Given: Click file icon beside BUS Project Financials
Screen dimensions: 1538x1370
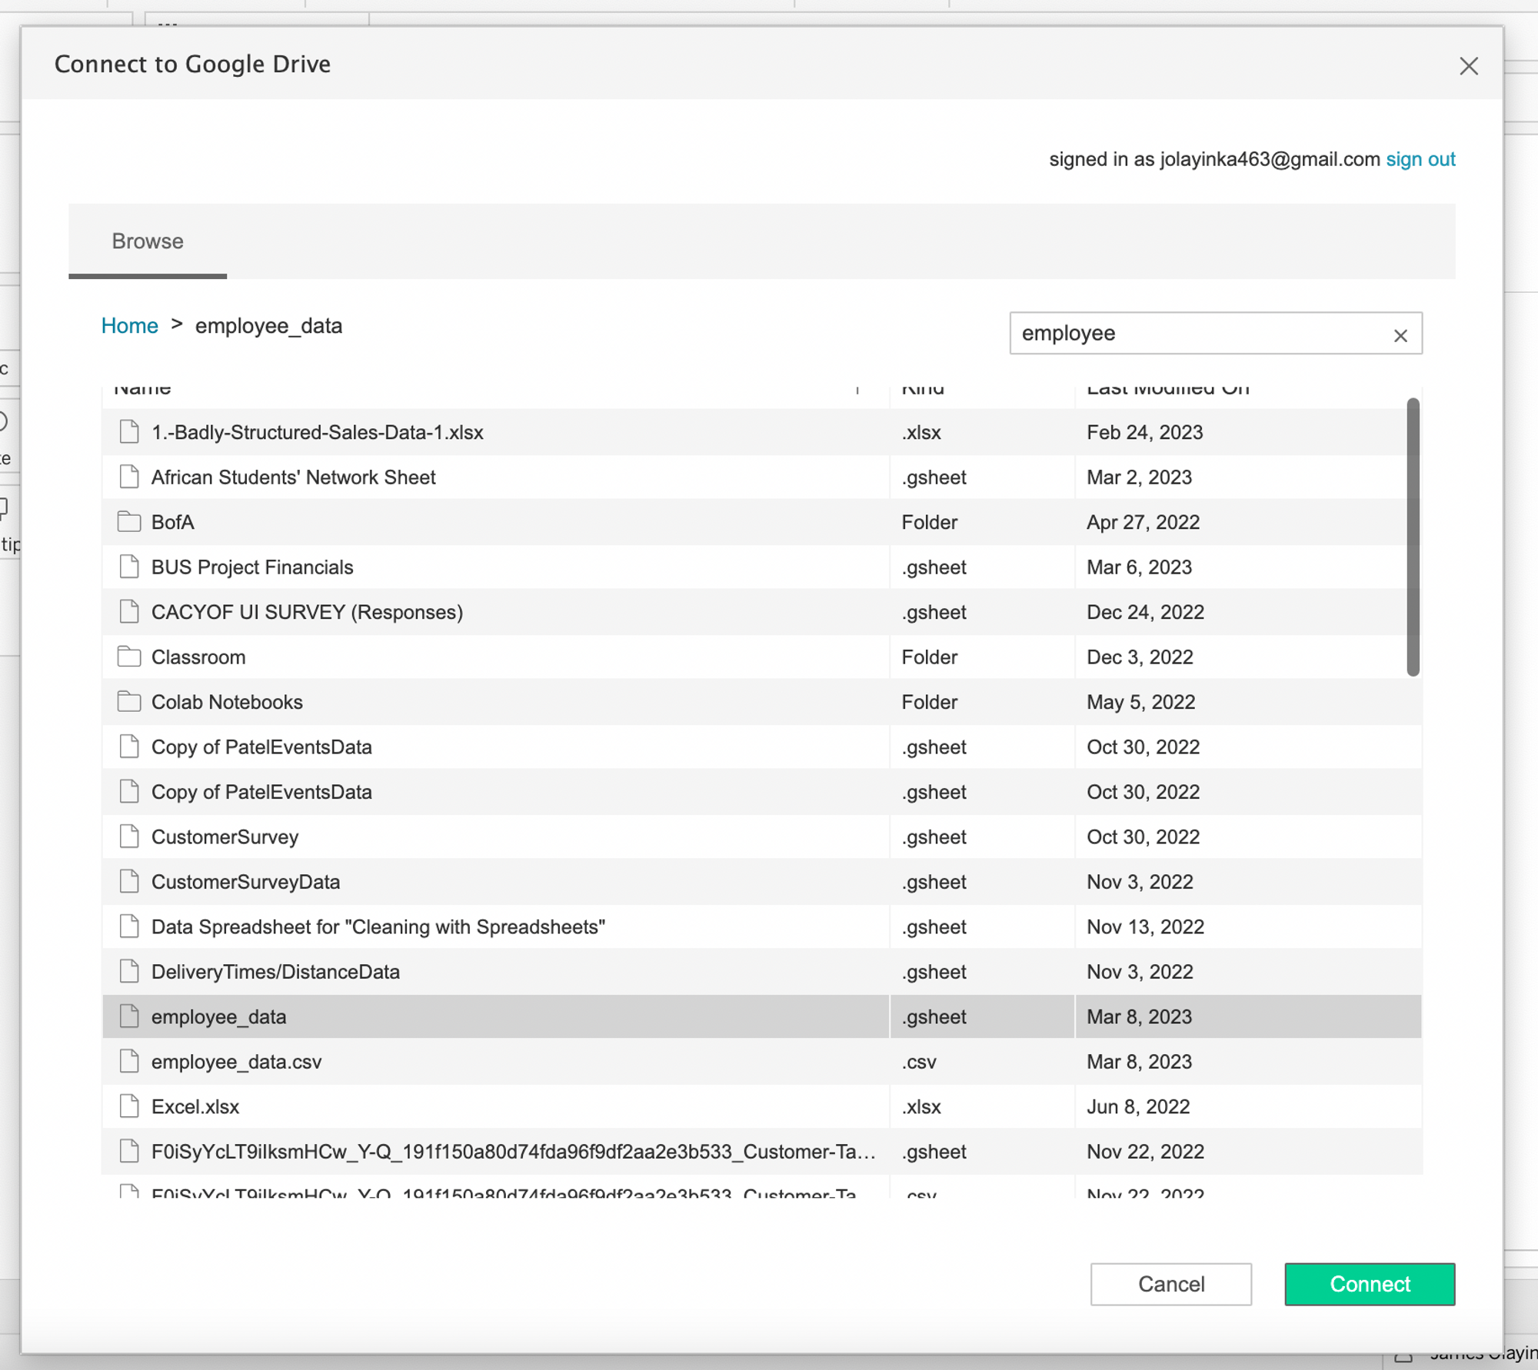Looking at the screenshot, I should [129, 567].
